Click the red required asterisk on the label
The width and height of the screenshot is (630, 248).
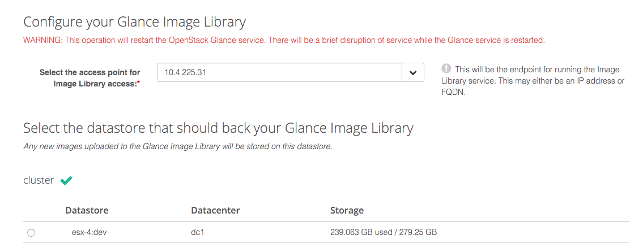138,84
